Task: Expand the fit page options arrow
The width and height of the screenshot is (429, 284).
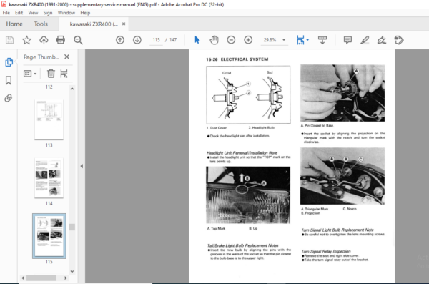Action: click(x=307, y=40)
